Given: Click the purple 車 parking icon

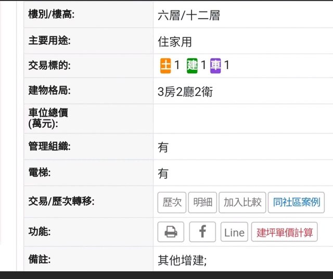Looking at the screenshot, I should coord(216,65).
